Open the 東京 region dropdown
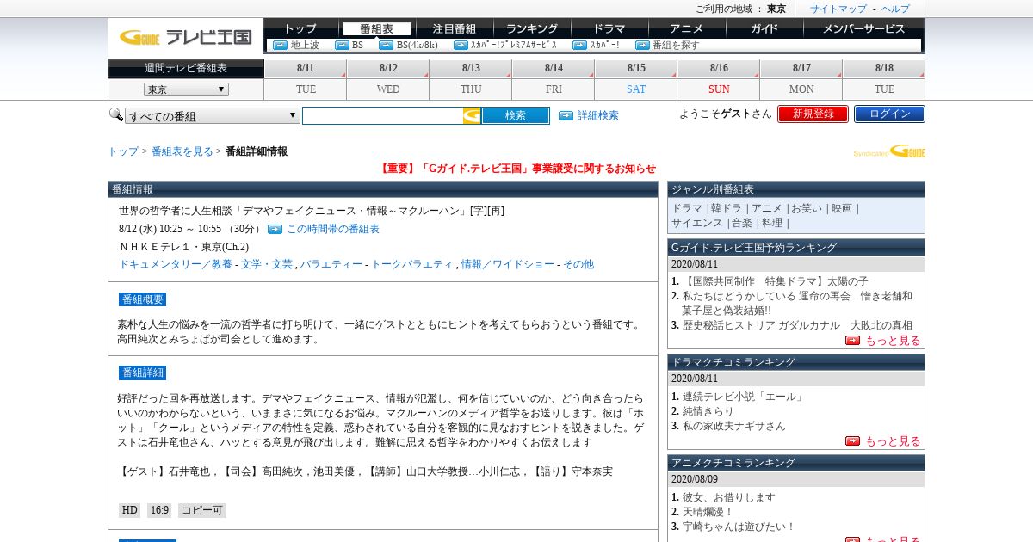This screenshot has width=1033, height=542. pos(186,89)
